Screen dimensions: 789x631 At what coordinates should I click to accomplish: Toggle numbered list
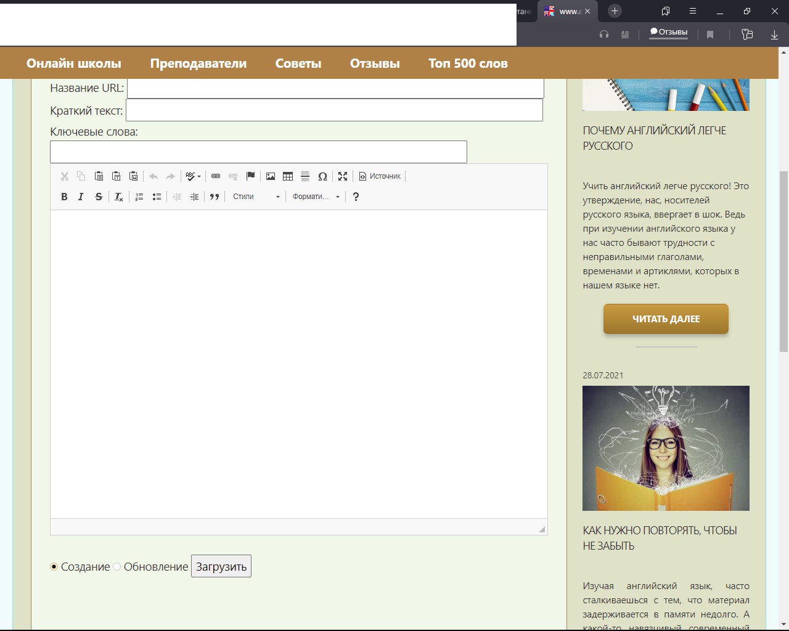point(139,197)
